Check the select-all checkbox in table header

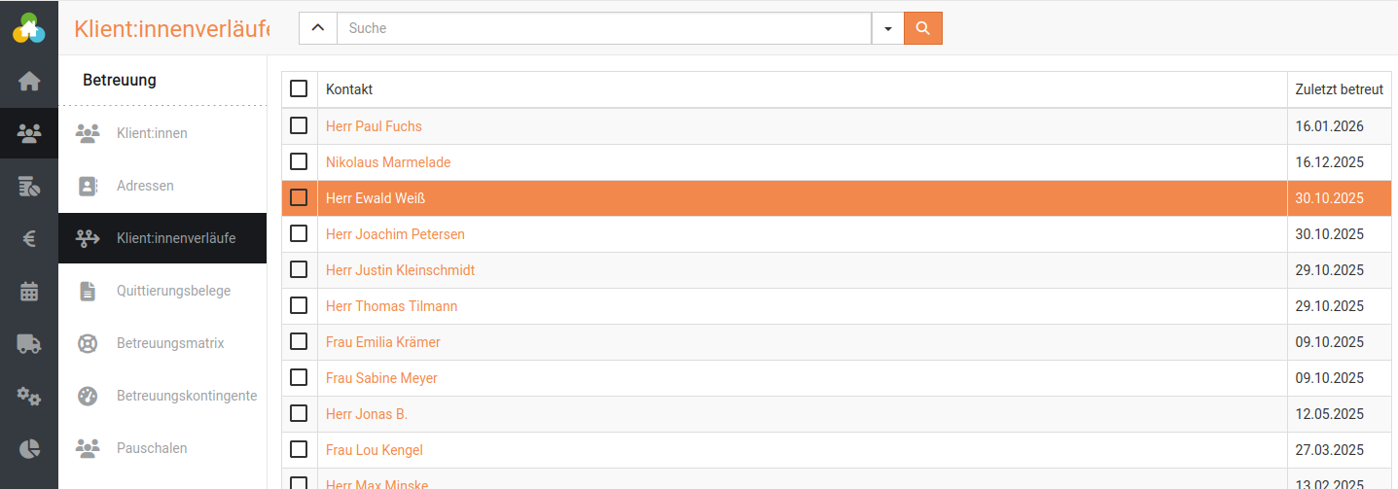(x=299, y=88)
